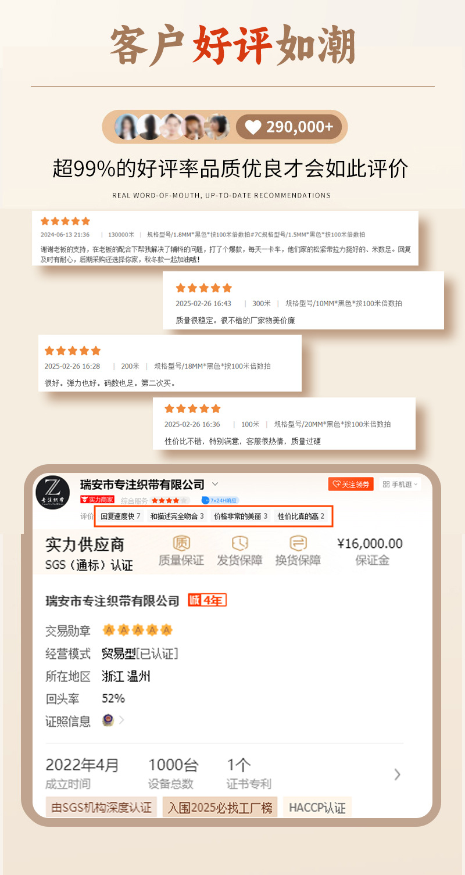465x875 pixels.
Task: Click the 质量保证 quality guarantee icon
Action: pos(181,544)
